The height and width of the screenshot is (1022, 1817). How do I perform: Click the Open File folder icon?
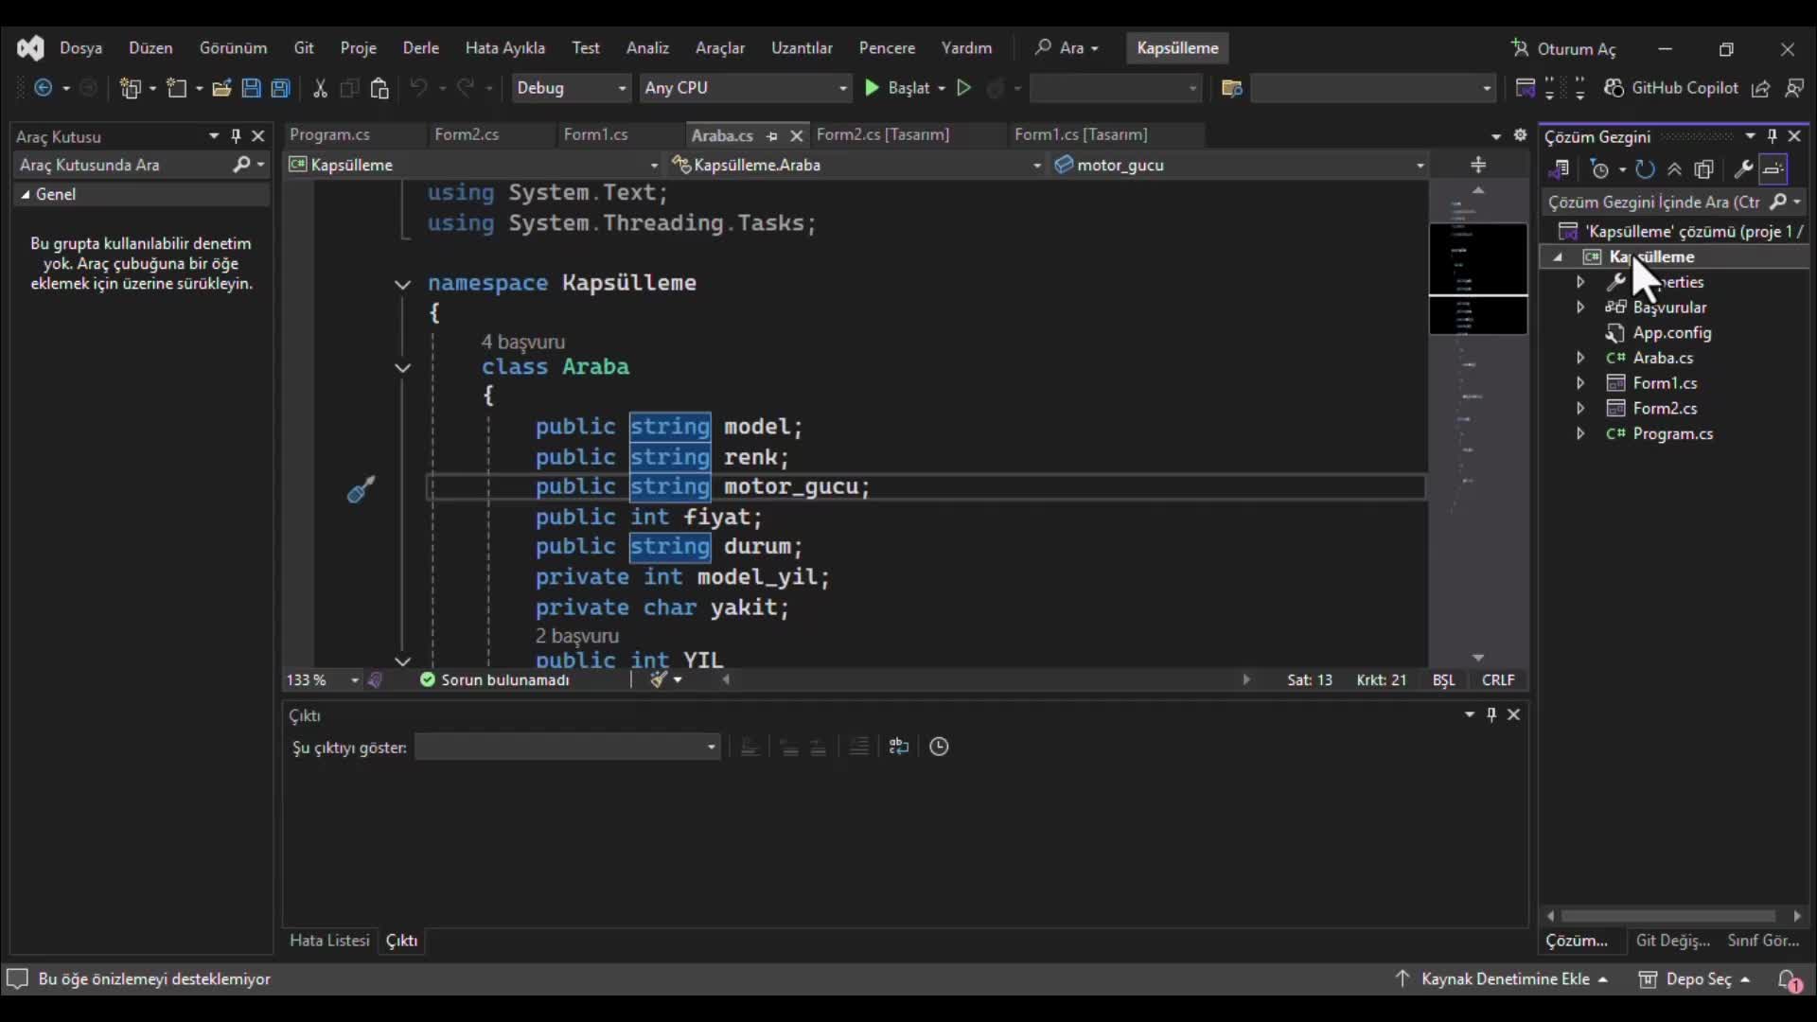click(x=221, y=88)
